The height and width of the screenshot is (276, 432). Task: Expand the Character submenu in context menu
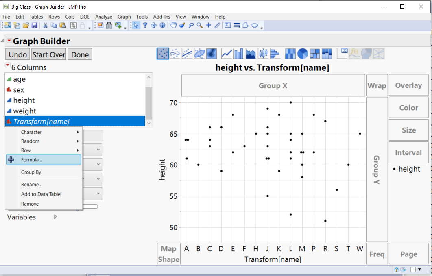pos(32,132)
